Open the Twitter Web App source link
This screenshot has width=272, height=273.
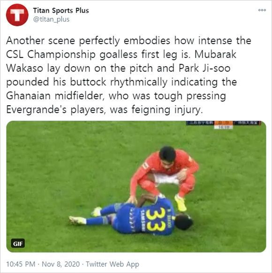[113, 264]
